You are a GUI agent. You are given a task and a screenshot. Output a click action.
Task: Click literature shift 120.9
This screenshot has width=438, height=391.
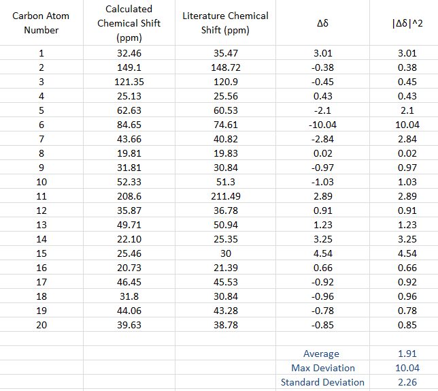225,81
